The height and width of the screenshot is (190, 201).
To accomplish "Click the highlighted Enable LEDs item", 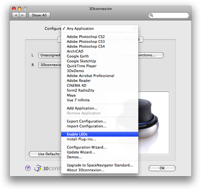I will tap(100, 134).
